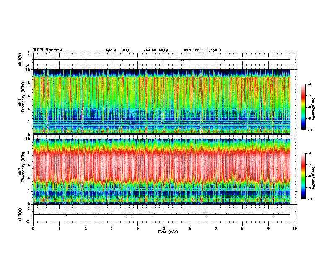Click the "6" kHz tick of ch.2 spectrogram

(x=29, y=165)
